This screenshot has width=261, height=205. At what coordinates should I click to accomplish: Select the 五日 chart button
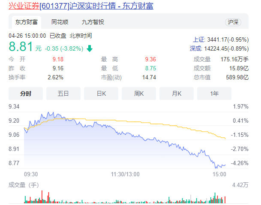pos(63,93)
